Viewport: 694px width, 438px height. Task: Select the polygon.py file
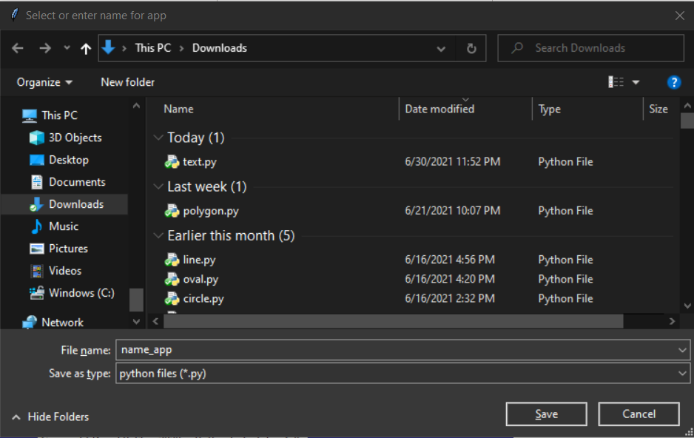[x=211, y=211]
